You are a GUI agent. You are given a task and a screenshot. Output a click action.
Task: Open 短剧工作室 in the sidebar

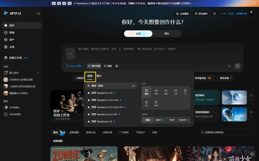(x=21, y=58)
